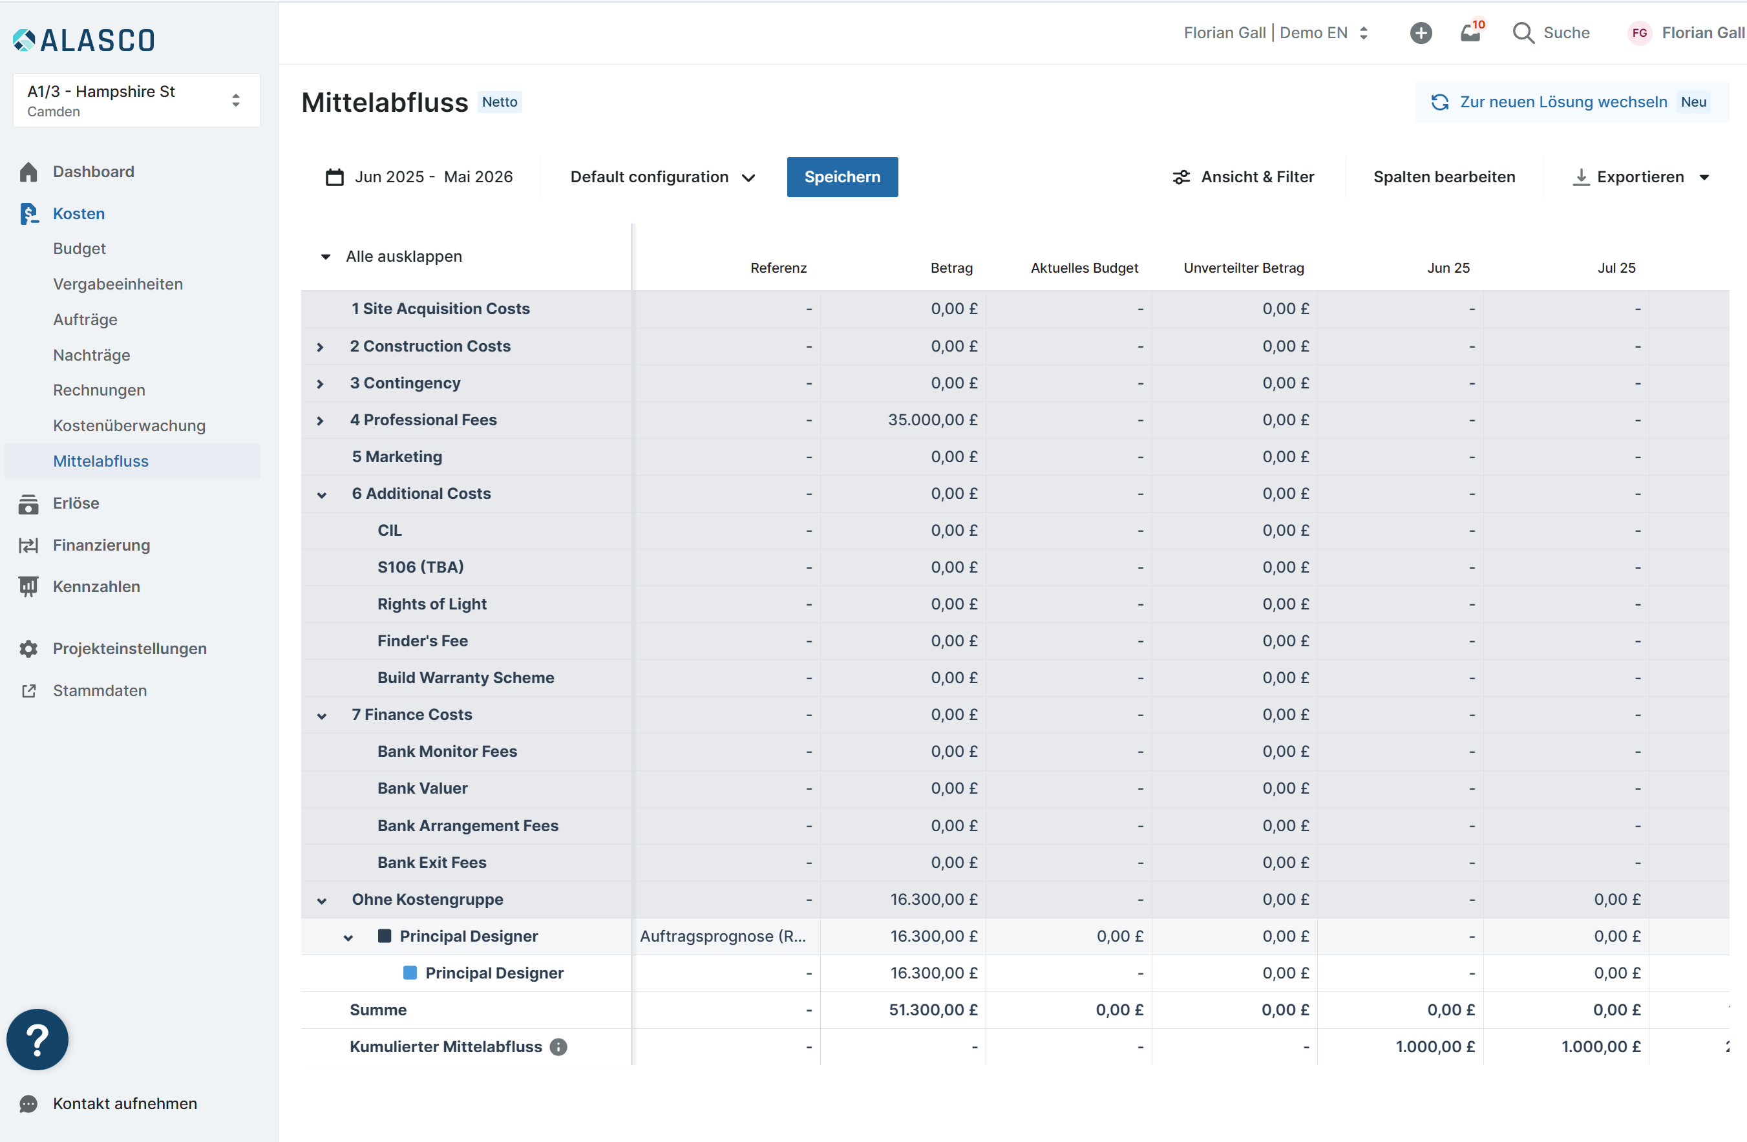The image size is (1747, 1142).
Task: Open the Default configuration dropdown
Action: (663, 177)
